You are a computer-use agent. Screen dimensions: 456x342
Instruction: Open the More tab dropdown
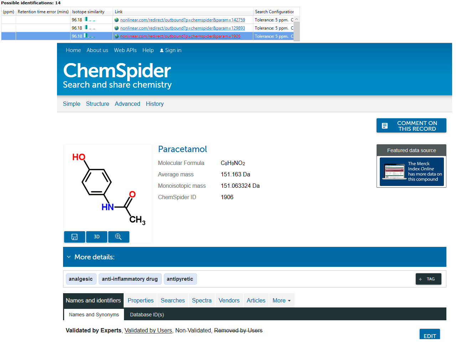point(281,301)
